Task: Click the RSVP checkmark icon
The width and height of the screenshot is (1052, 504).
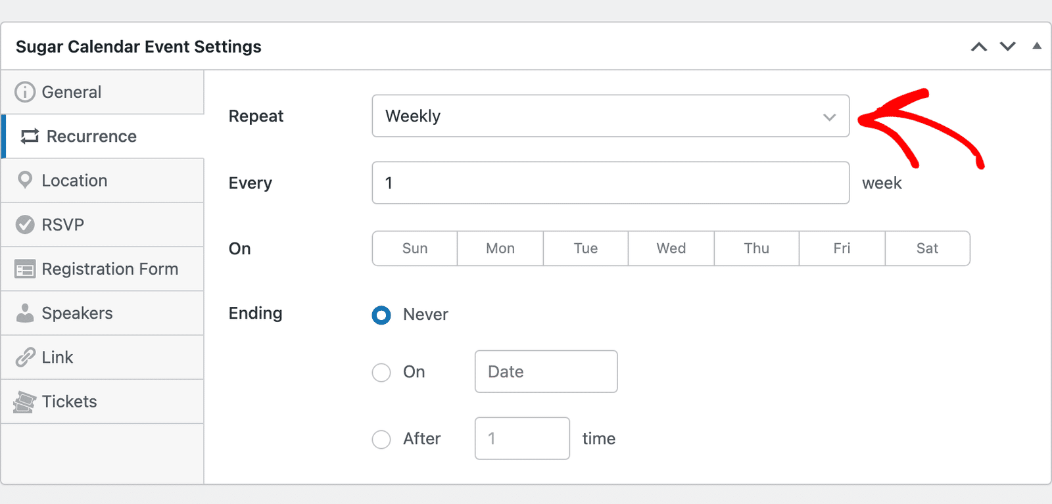Action: pyautogui.click(x=25, y=225)
